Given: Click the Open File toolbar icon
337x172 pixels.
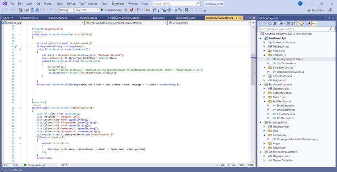Looking at the screenshot, I should tap(28, 10).
